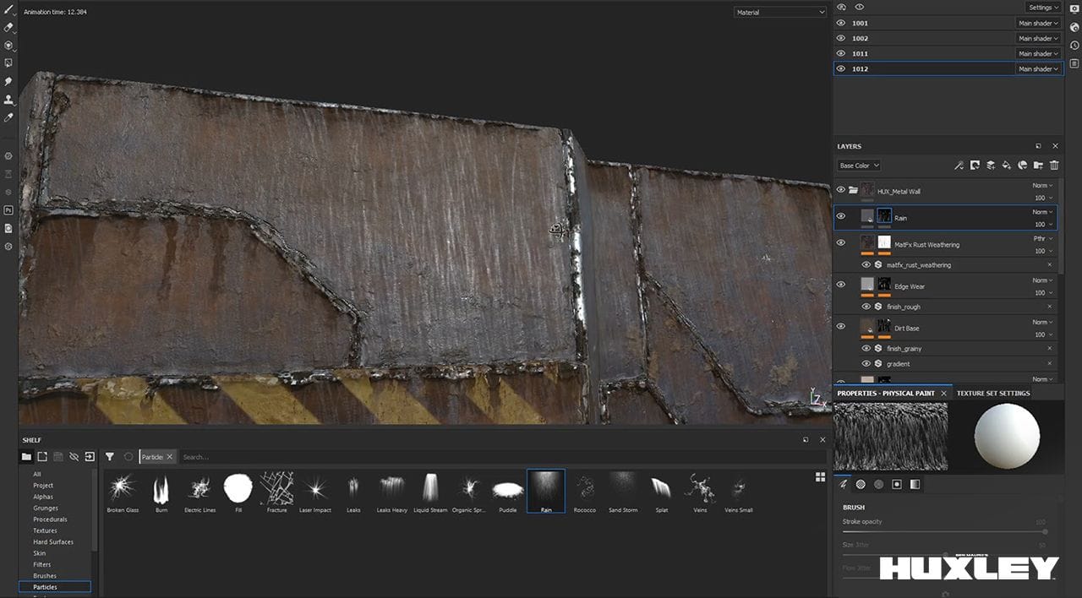Add a new folder to layer stack
This screenshot has height=598, width=1082.
(1038, 166)
